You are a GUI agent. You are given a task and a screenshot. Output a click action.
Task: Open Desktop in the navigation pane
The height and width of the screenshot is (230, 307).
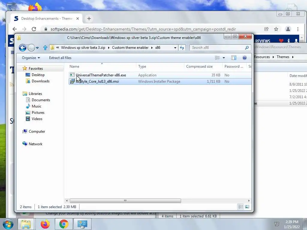click(x=38, y=75)
